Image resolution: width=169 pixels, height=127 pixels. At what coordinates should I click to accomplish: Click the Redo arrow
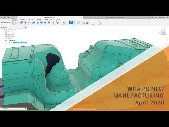(x=15, y=17)
